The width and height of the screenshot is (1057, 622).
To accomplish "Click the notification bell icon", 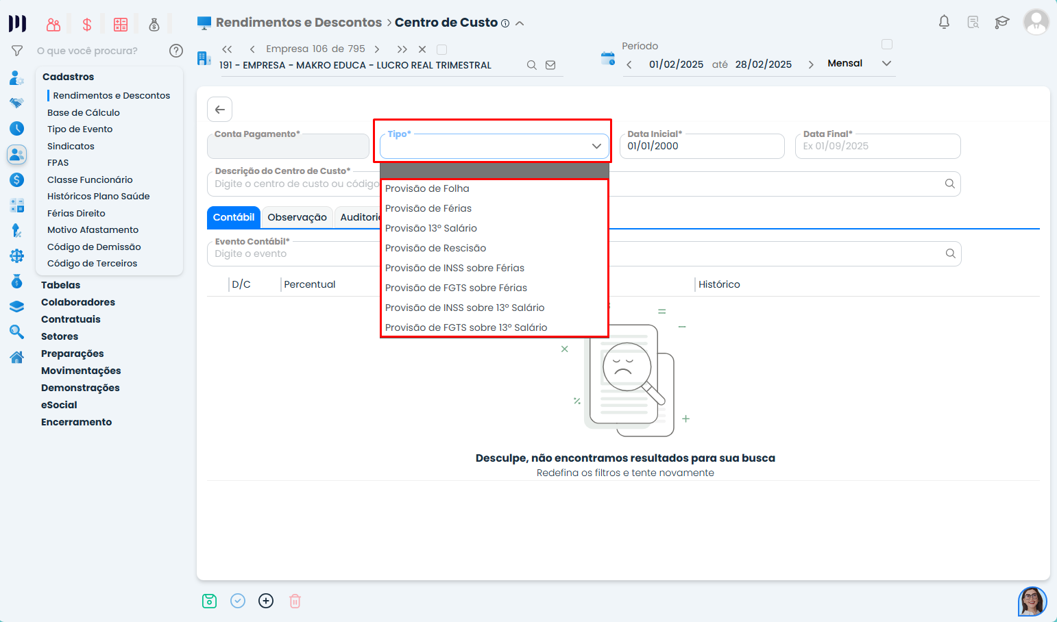I will point(944,22).
